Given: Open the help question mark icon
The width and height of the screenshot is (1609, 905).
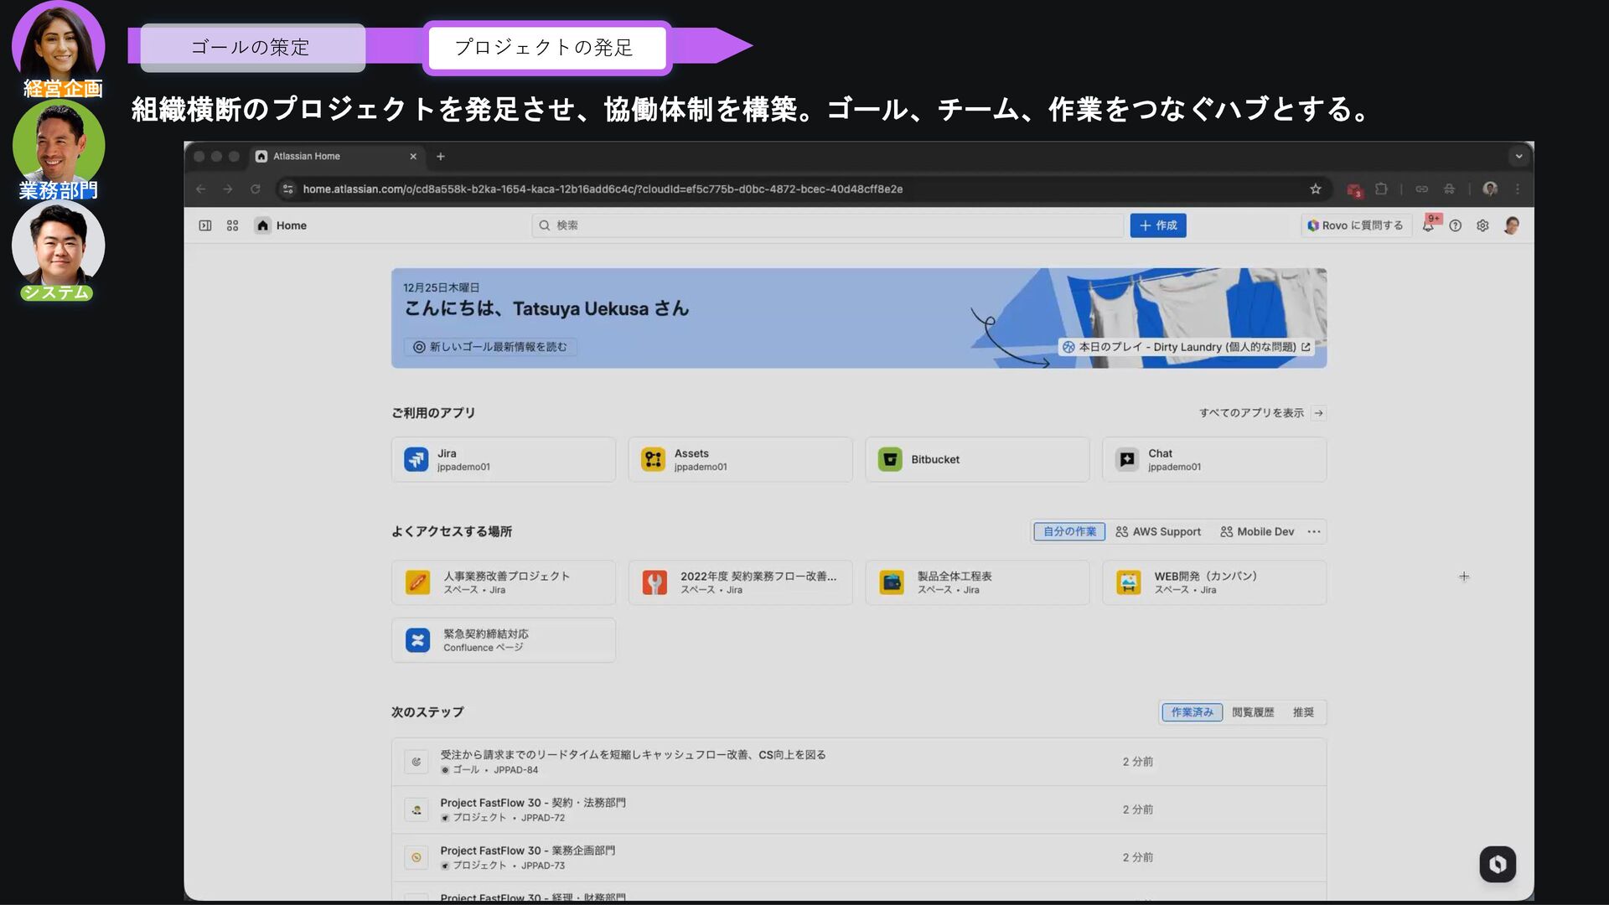Looking at the screenshot, I should coord(1456,225).
